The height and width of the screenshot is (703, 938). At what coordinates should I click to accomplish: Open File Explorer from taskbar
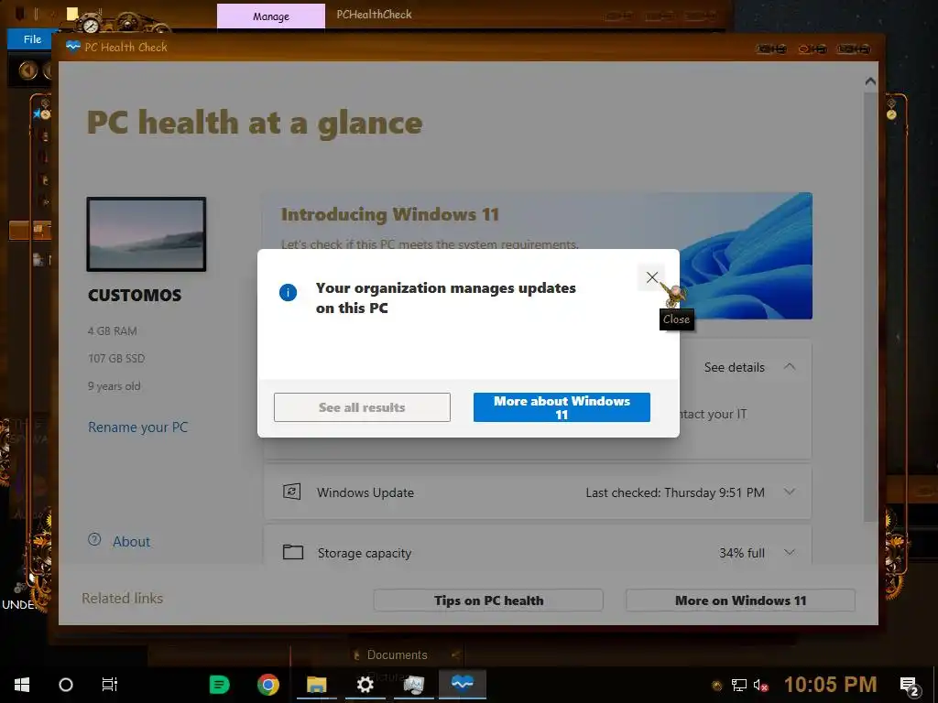point(316,684)
